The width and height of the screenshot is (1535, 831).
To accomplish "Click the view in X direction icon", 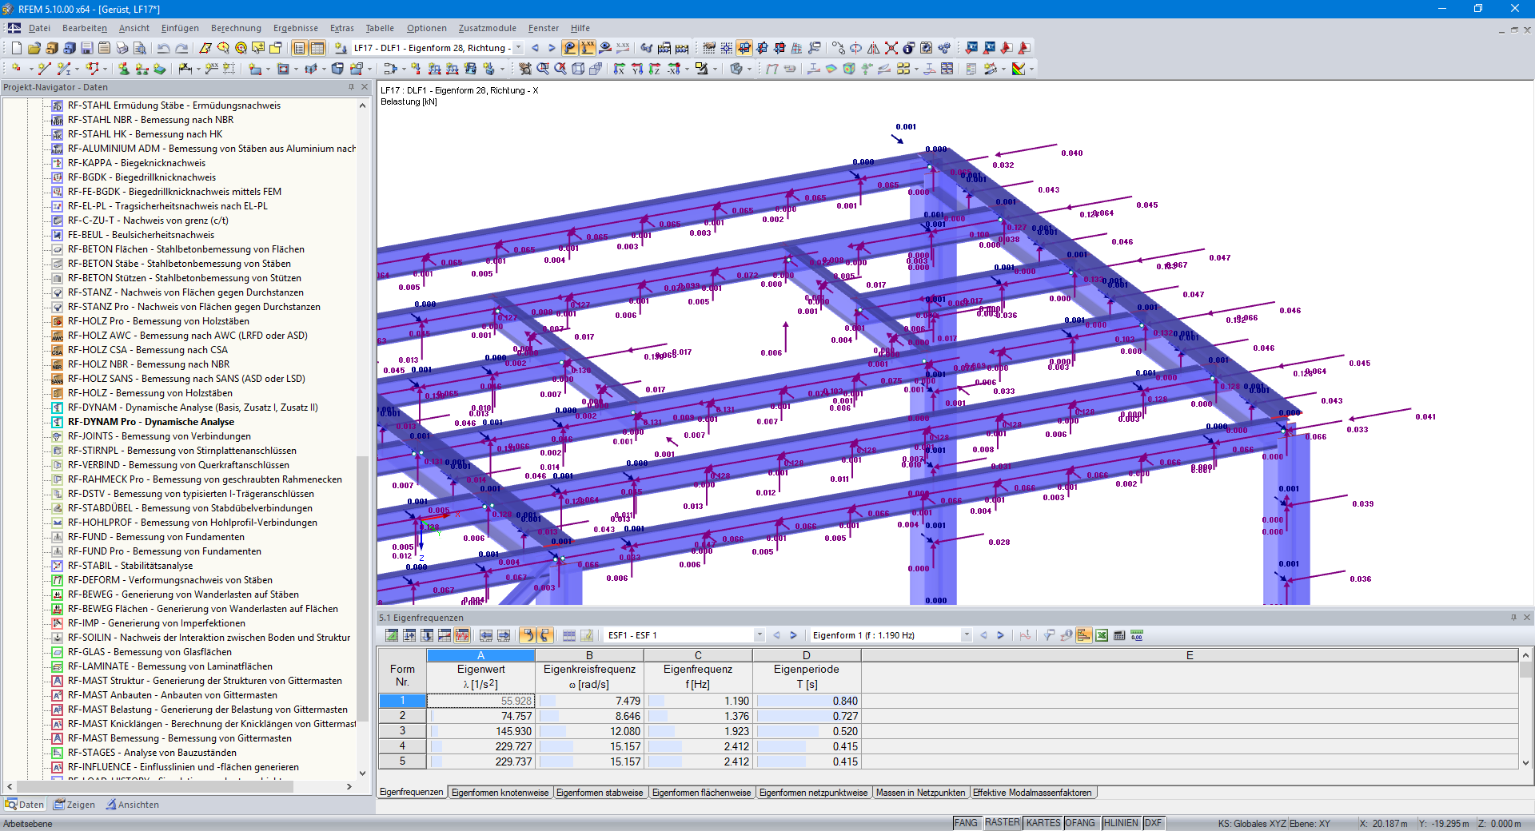I will tap(620, 69).
